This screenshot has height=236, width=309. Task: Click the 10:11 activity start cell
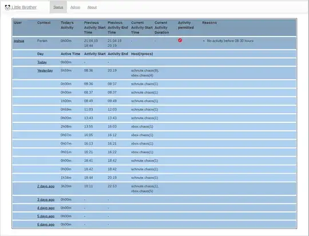89,186
